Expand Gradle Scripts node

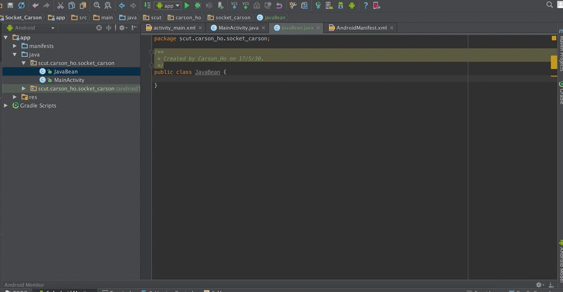6,106
